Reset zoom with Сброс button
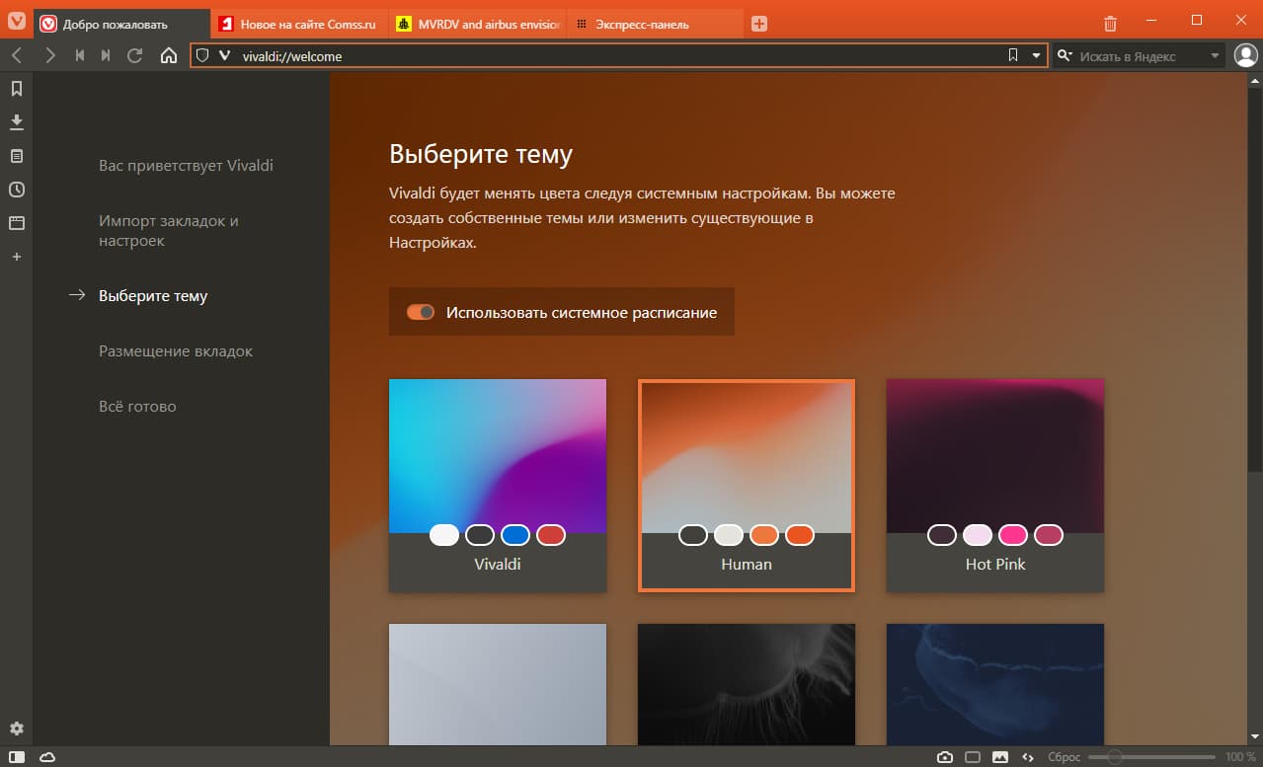This screenshot has width=1263, height=767. [1064, 757]
